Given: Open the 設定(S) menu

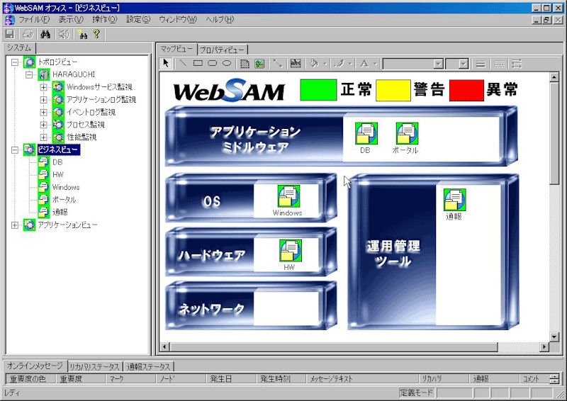Looking at the screenshot, I should point(138,20).
